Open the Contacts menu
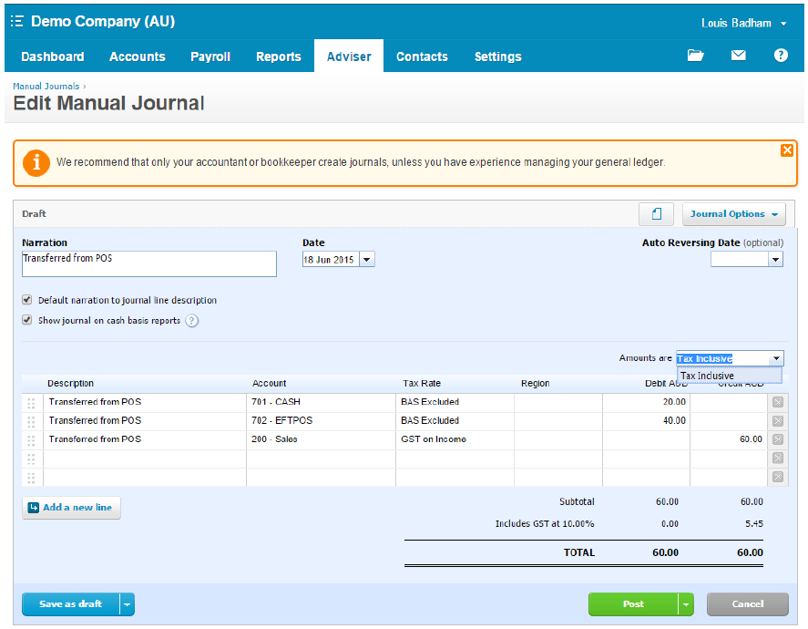 [422, 57]
